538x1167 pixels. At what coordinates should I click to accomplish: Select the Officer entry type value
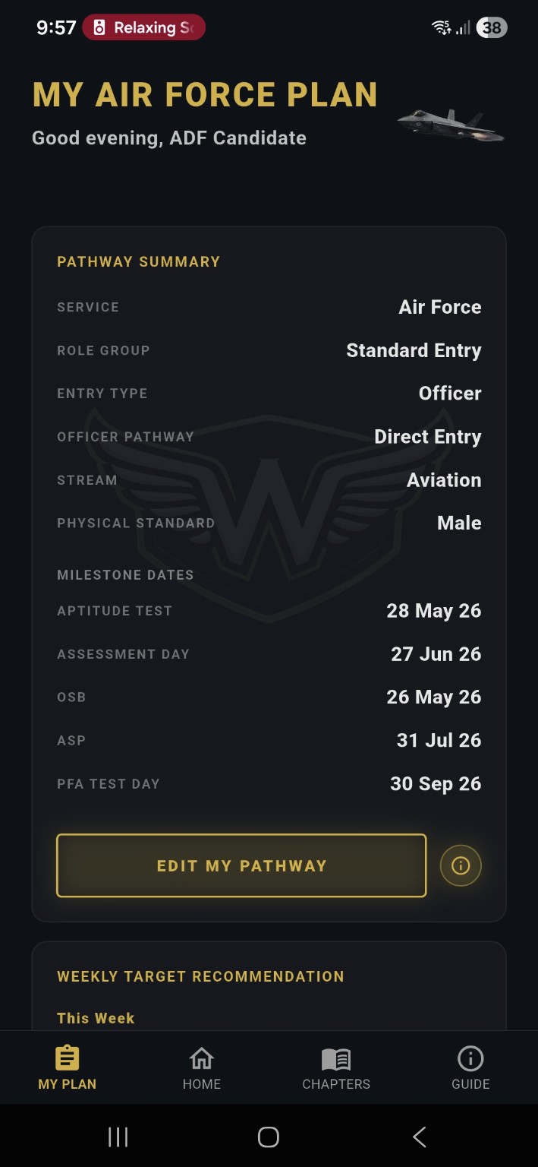click(450, 393)
